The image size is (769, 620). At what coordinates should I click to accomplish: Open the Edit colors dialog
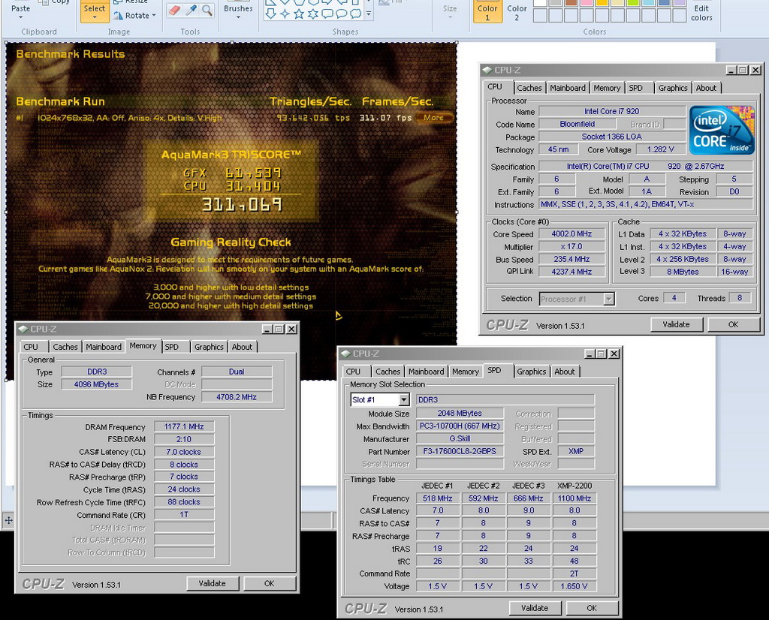tap(701, 13)
